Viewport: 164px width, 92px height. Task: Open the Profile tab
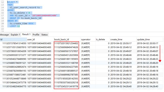(x=36, y=35)
